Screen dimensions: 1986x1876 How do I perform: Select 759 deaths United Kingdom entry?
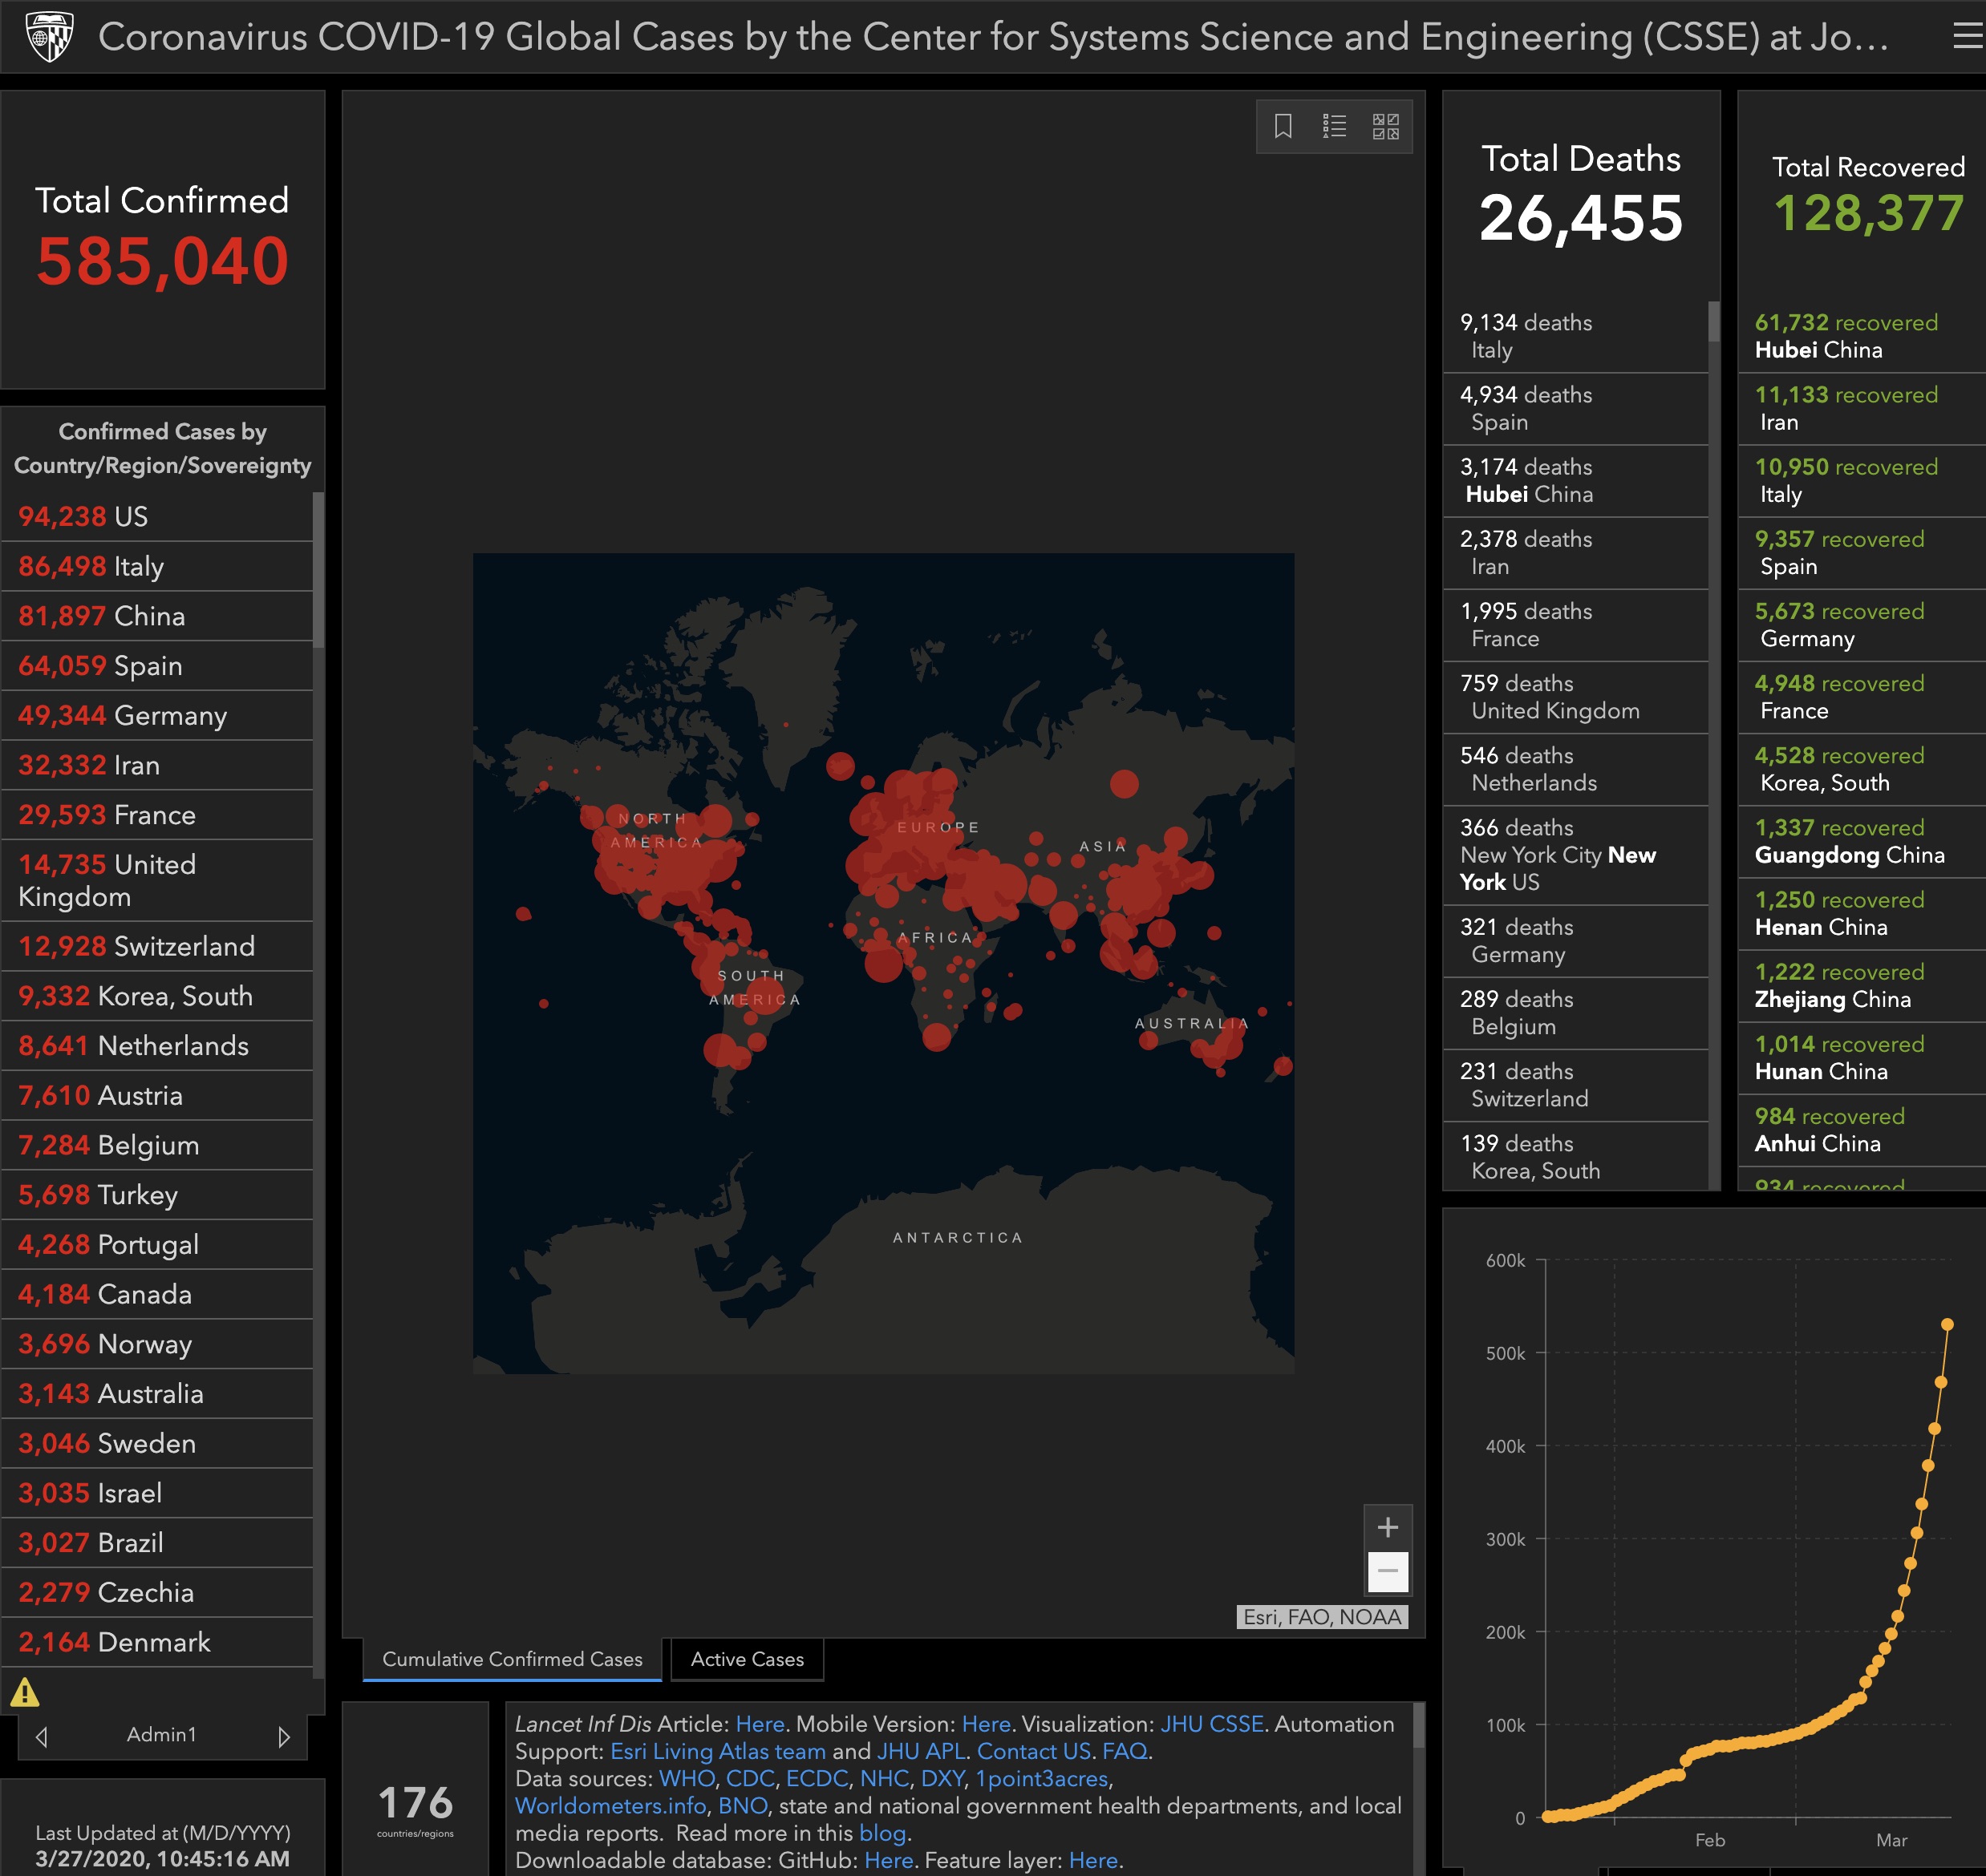click(x=1575, y=698)
